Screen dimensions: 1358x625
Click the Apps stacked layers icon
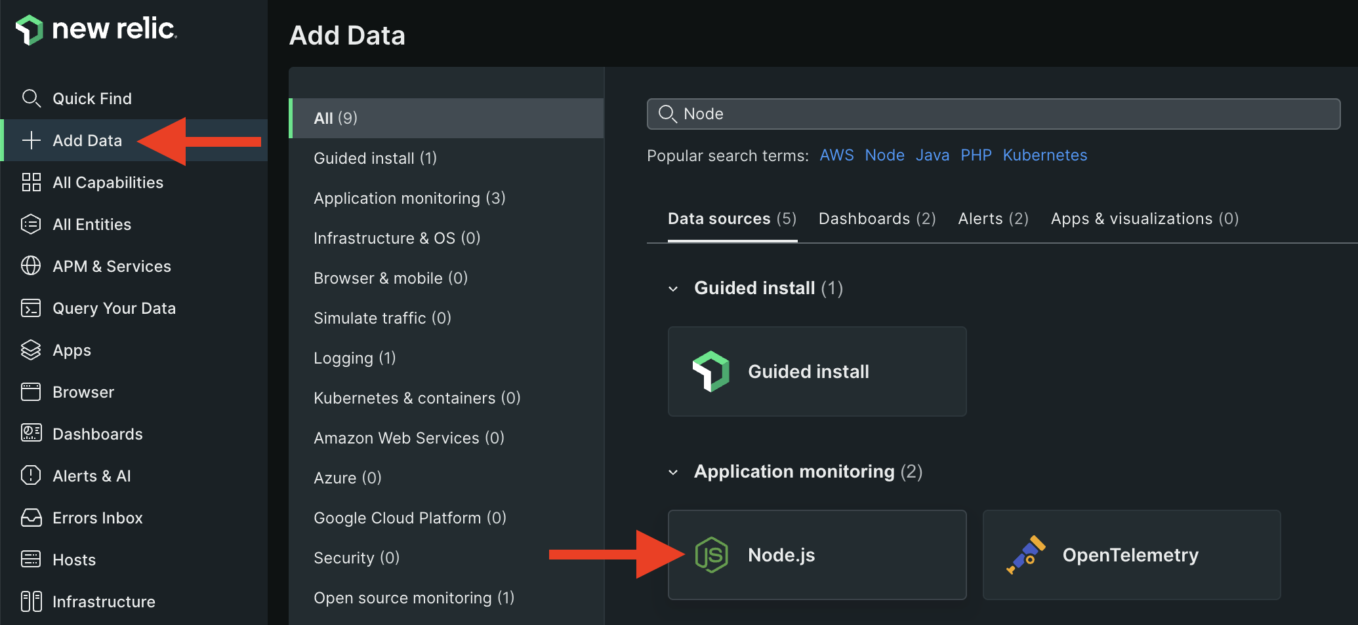[31, 350]
